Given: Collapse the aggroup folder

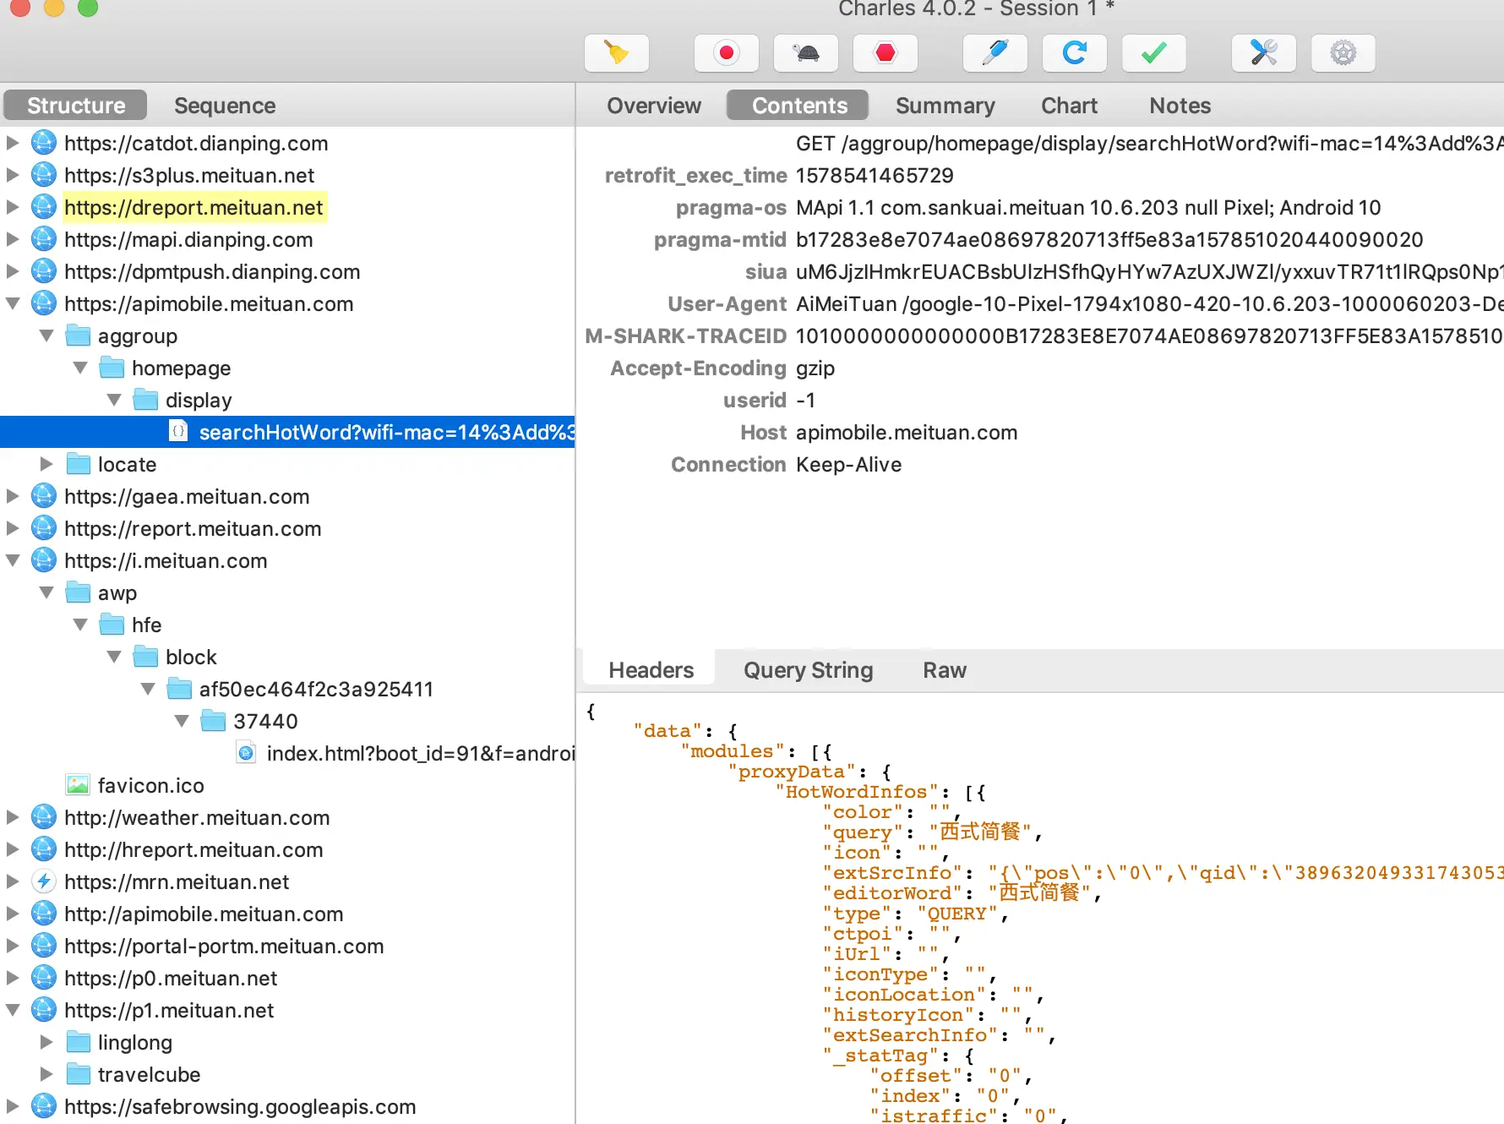Looking at the screenshot, I should click(x=46, y=336).
